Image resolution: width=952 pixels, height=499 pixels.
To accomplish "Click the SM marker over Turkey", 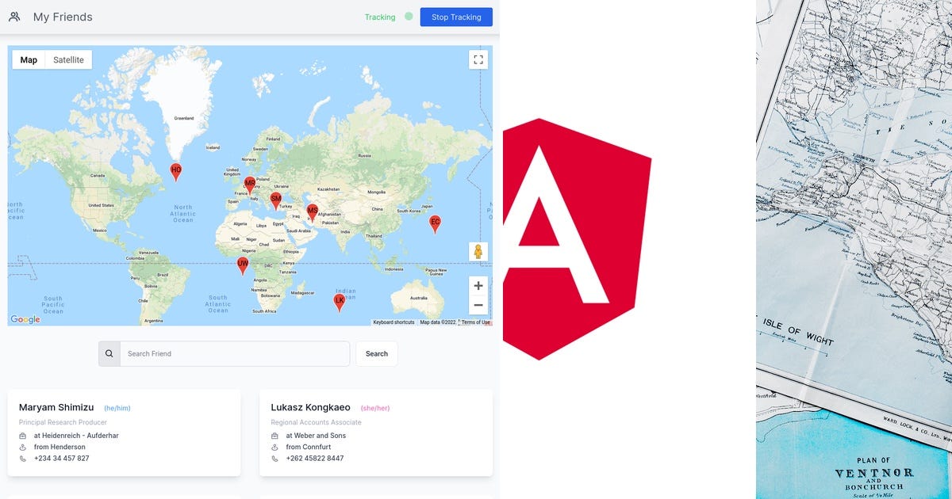I will click(275, 198).
